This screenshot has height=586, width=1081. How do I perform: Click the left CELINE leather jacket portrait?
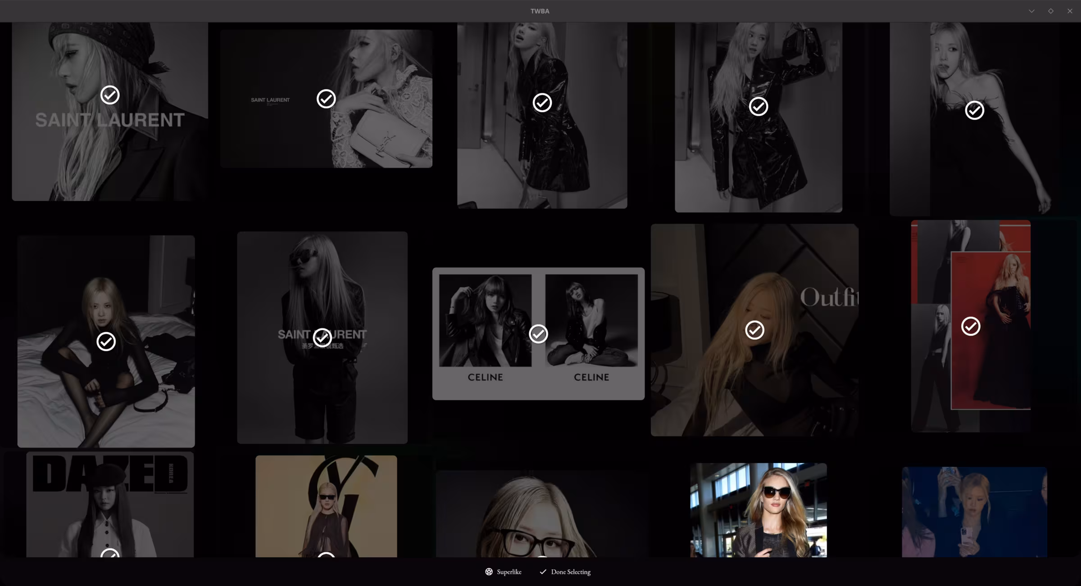pyautogui.click(x=485, y=320)
